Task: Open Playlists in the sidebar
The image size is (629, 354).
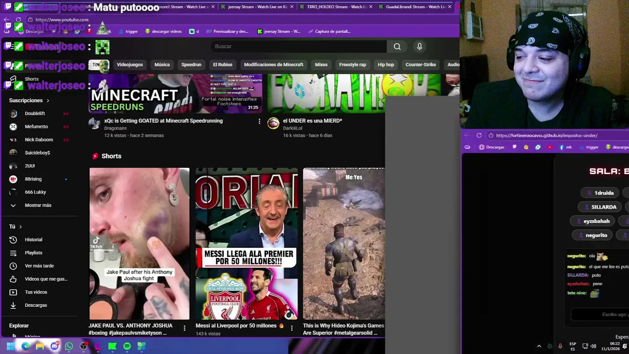Action: 33,253
